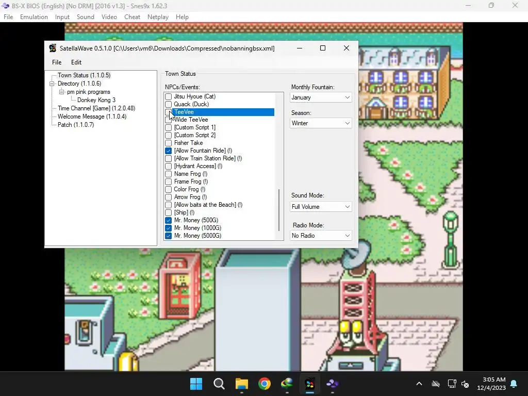Uncheck Mr. Money (5000G)

(x=169, y=236)
